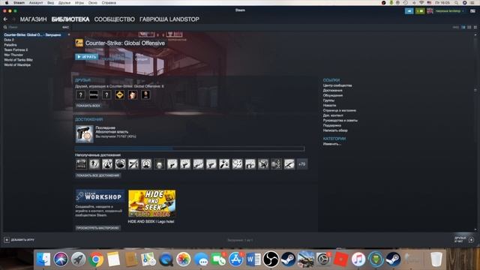Click Изменить... under Категории

pyautogui.click(x=331, y=144)
